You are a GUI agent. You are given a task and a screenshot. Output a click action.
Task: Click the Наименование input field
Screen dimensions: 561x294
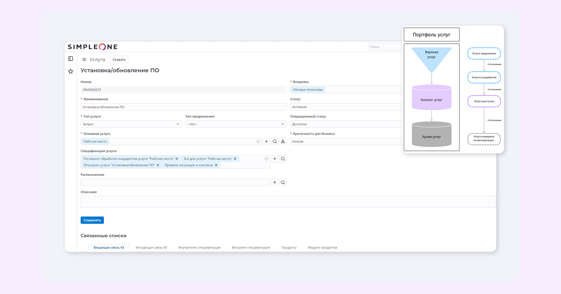click(x=183, y=107)
